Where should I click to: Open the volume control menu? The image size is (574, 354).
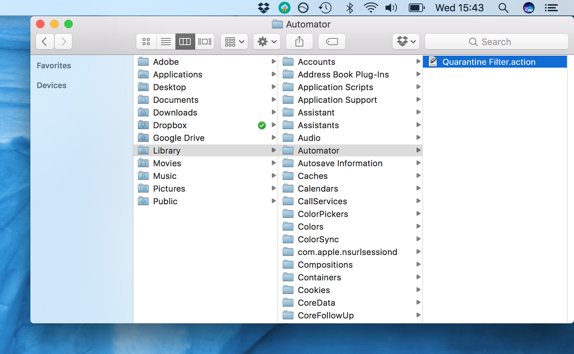391,8
